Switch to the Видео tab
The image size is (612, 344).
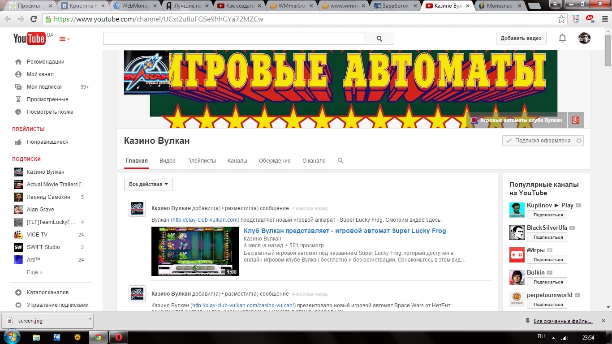[x=168, y=161]
